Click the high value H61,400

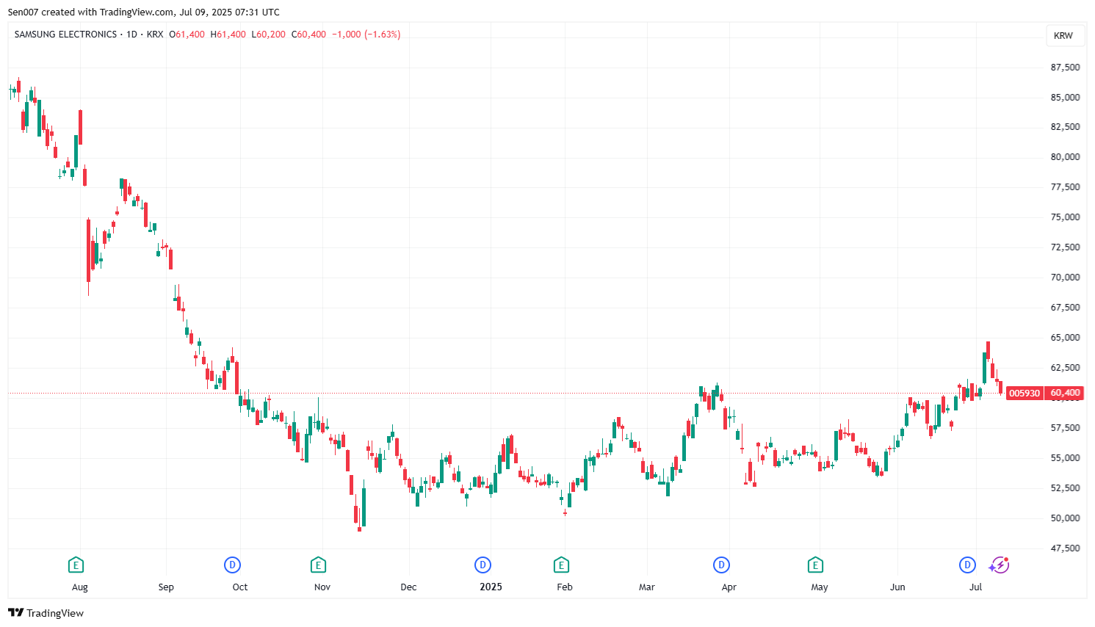pyautogui.click(x=228, y=35)
